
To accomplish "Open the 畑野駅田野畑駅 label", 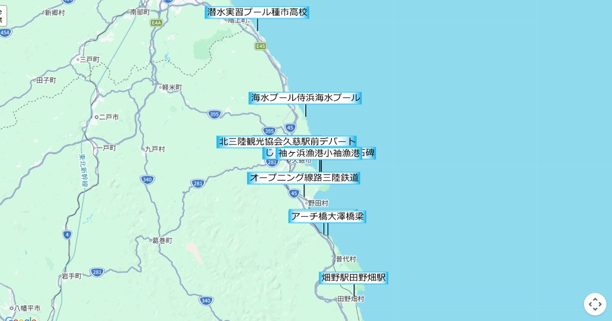I will pyautogui.click(x=354, y=278).
